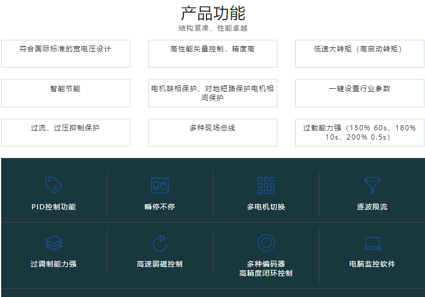Click the socket icon above 瞬停不停
Screen dimensions: 425x297
pos(160,185)
